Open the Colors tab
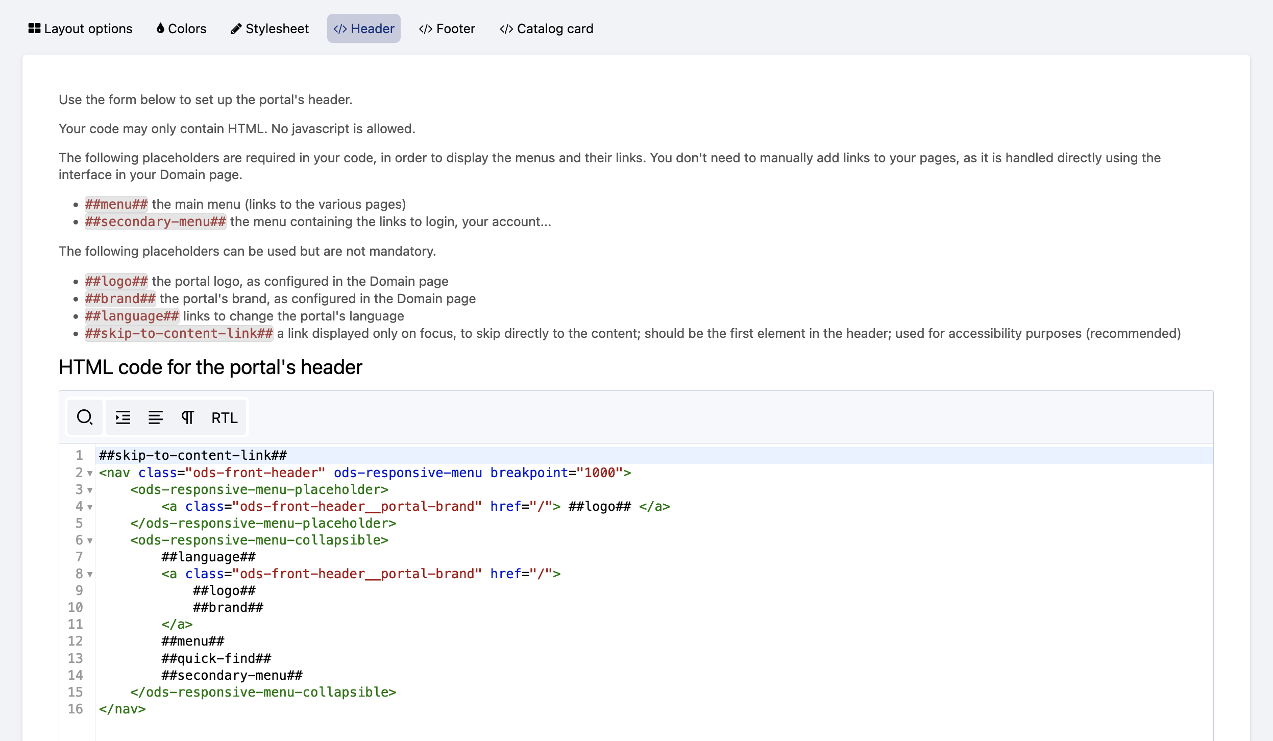1273x741 pixels. click(x=181, y=29)
